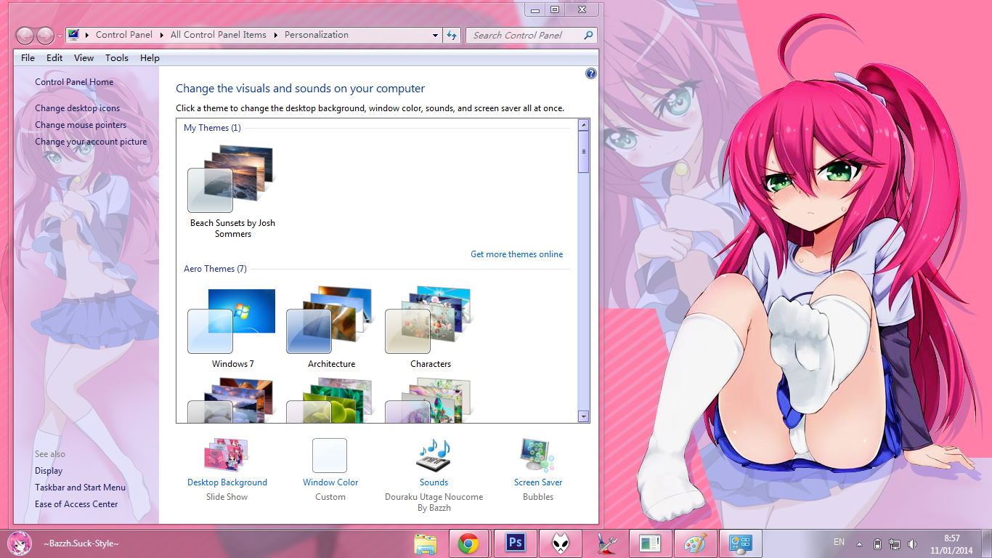The width and height of the screenshot is (992, 558).
Task: Launch Google Chrome from the taskbar
Action: tap(468, 543)
